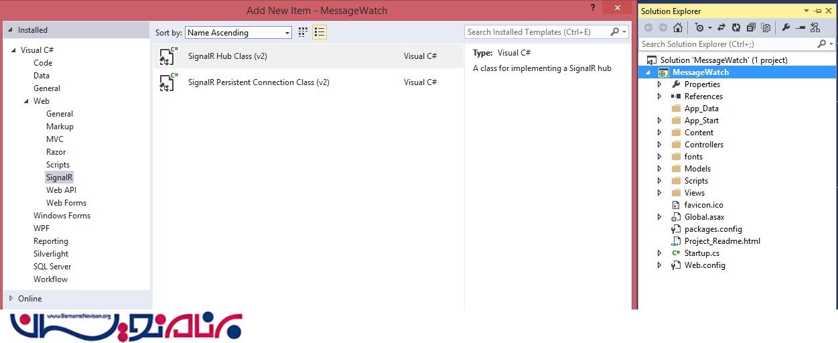Open help with the dialog question mark
Image resolution: width=838 pixels, height=343 pixels.
point(593,8)
